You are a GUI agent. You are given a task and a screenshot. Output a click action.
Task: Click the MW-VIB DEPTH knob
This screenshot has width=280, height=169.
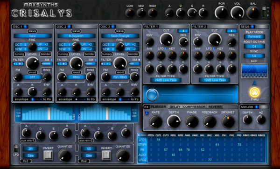(247, 120)
